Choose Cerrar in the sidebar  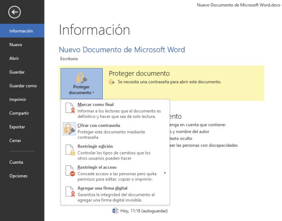coord(22,140)
